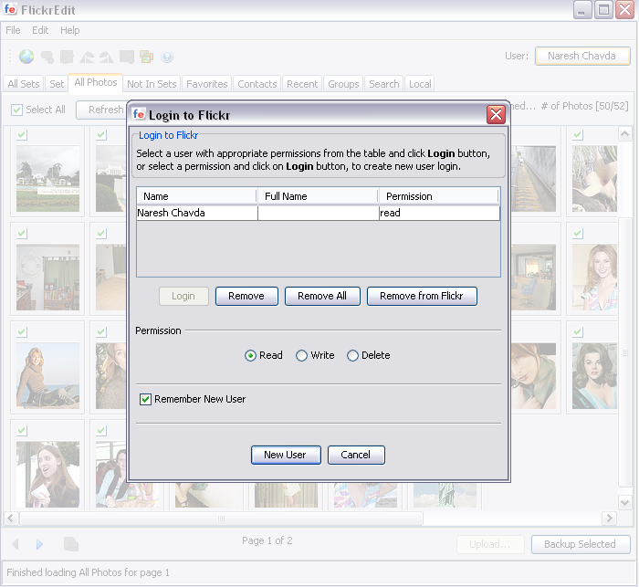Open the room with green curtains thumbnail

(47, 278)
